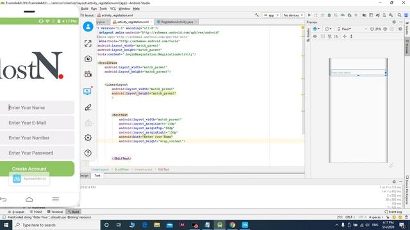Open the Build panel settings gear
The height and width of the screenshot is (230, 410).
tap(394, 181)
